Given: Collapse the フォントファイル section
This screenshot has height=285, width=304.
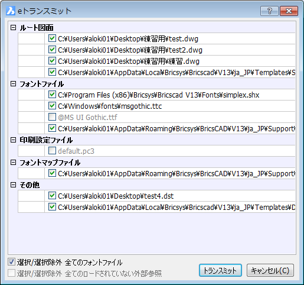Looking at the screenshot, I should pos(13,84).
